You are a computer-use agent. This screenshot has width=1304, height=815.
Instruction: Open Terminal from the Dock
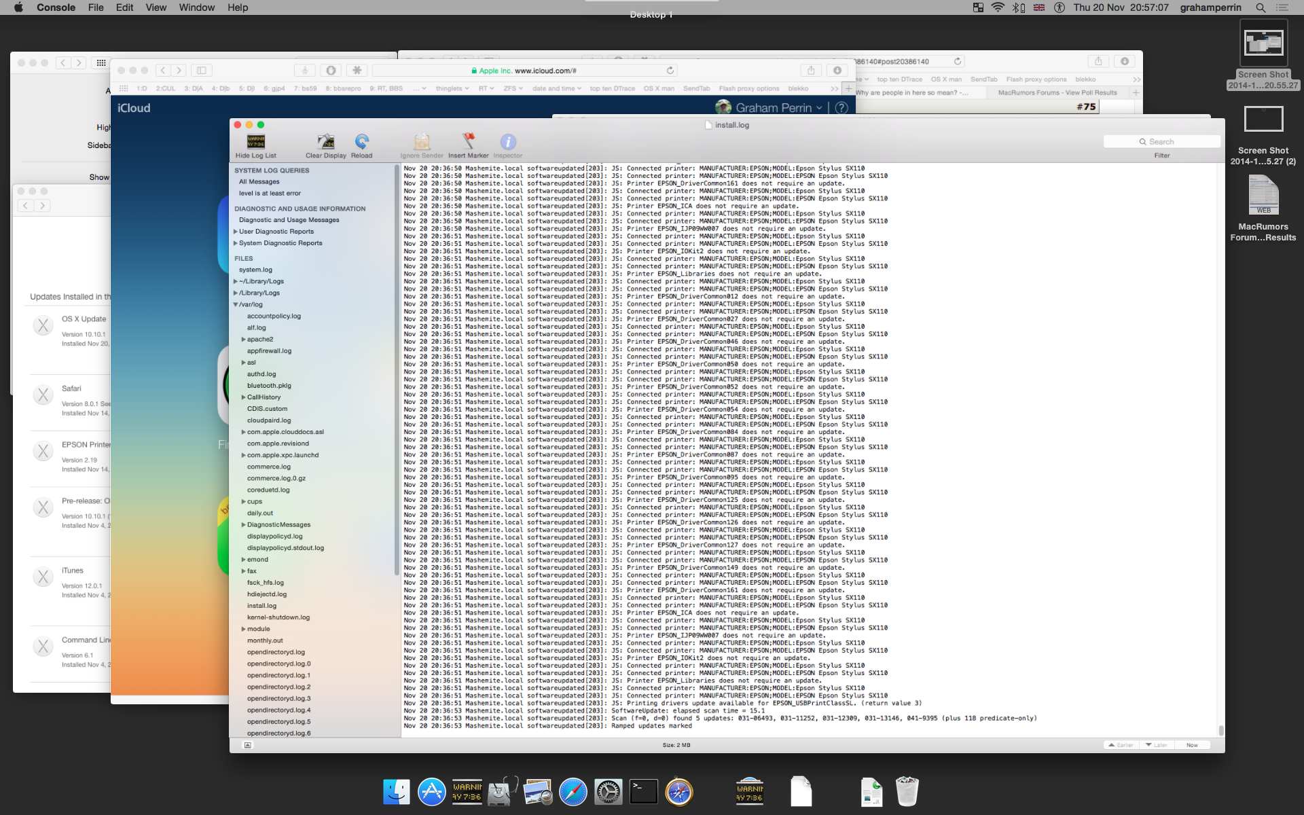[x=643, y=792]
